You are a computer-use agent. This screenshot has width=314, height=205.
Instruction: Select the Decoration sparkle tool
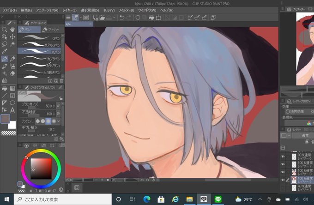click(x=5, y=73)
